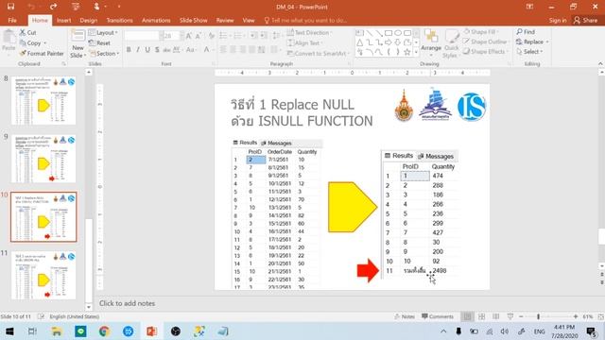Viewport: 605px width, 340px height.
Task: Click the Find button in Editing group
Action: click(x=526, y=32)
